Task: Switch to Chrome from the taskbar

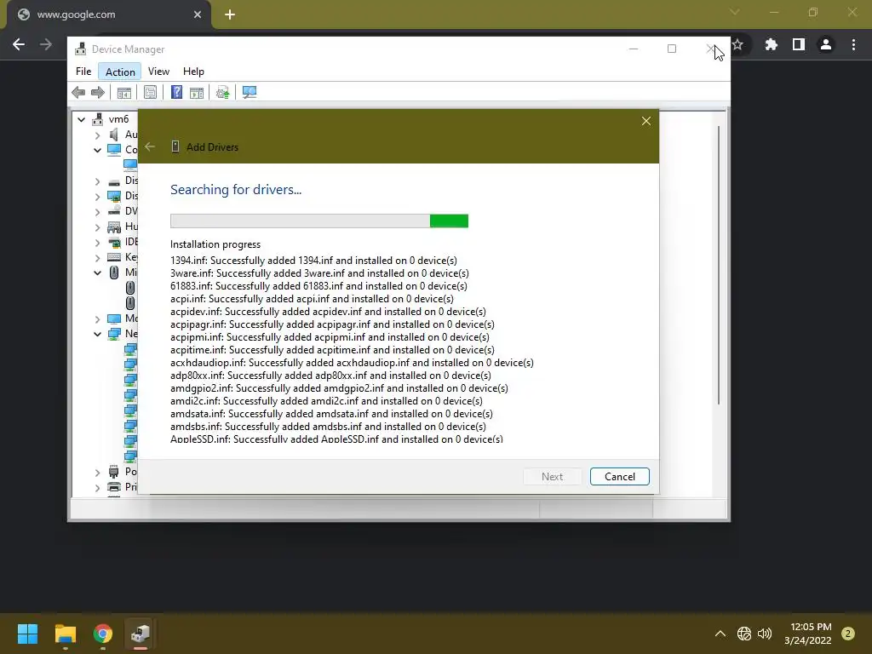Action: (x=103, y=634)
